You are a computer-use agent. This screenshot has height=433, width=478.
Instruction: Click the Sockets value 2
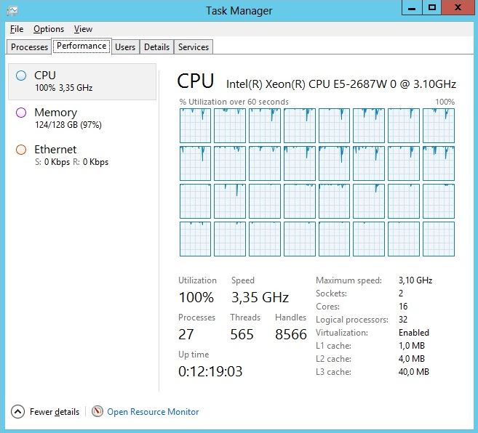pos(401,294)
